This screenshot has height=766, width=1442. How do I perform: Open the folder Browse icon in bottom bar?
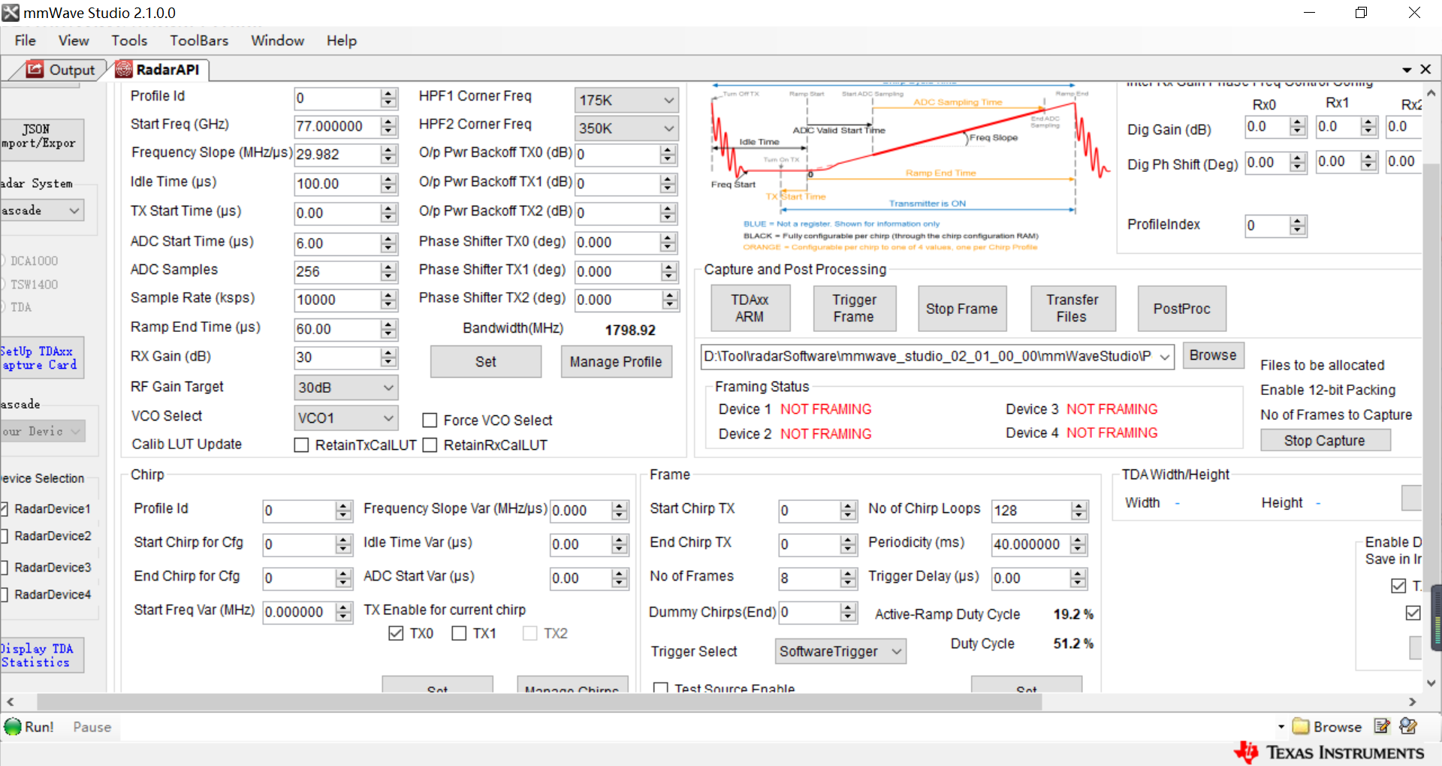(x=1301, y=726)
